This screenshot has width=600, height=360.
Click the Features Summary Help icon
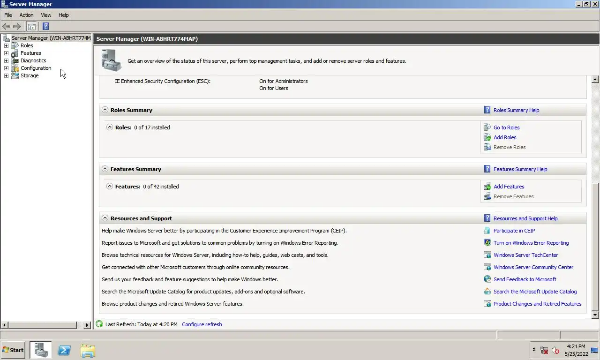(x=487, y=169)
